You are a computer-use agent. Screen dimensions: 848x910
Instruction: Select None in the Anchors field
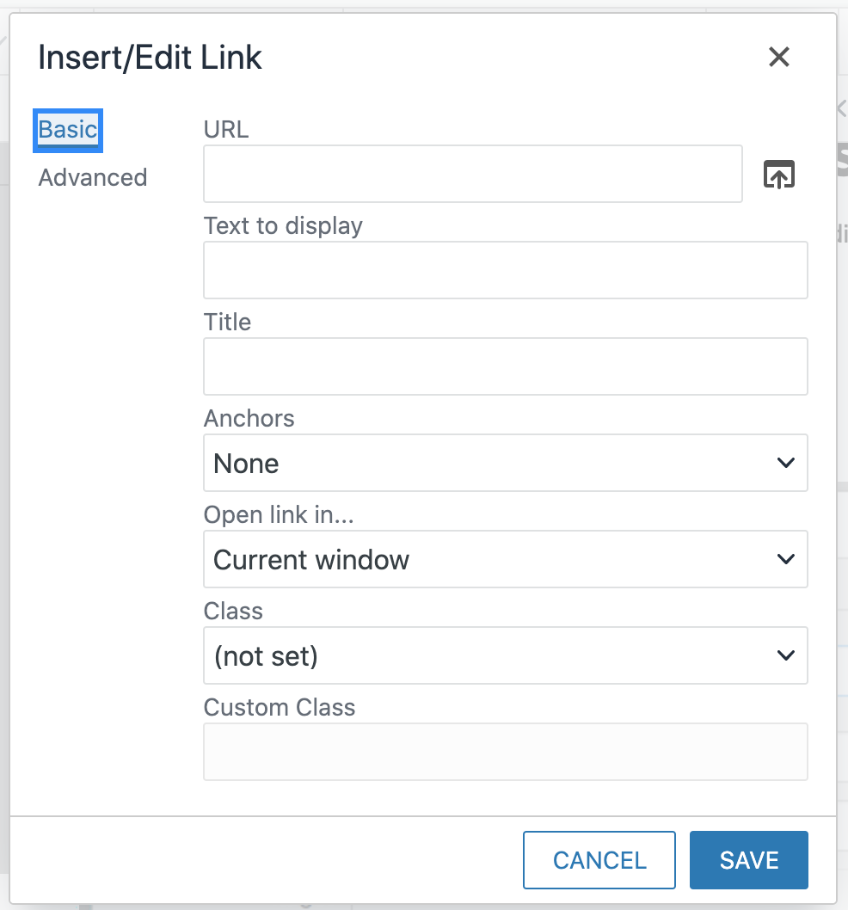pos(246,463)
